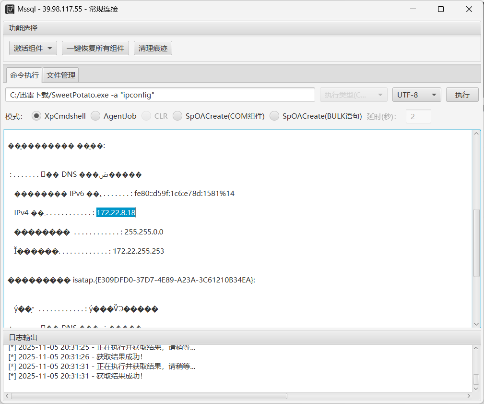
Task: Open the 激活组件 dropdown menu
Action: click(33, 48)
